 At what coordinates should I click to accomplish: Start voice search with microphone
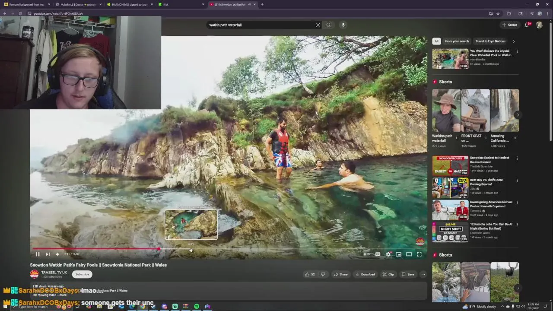pyautogui.click(x=343, y=25)
